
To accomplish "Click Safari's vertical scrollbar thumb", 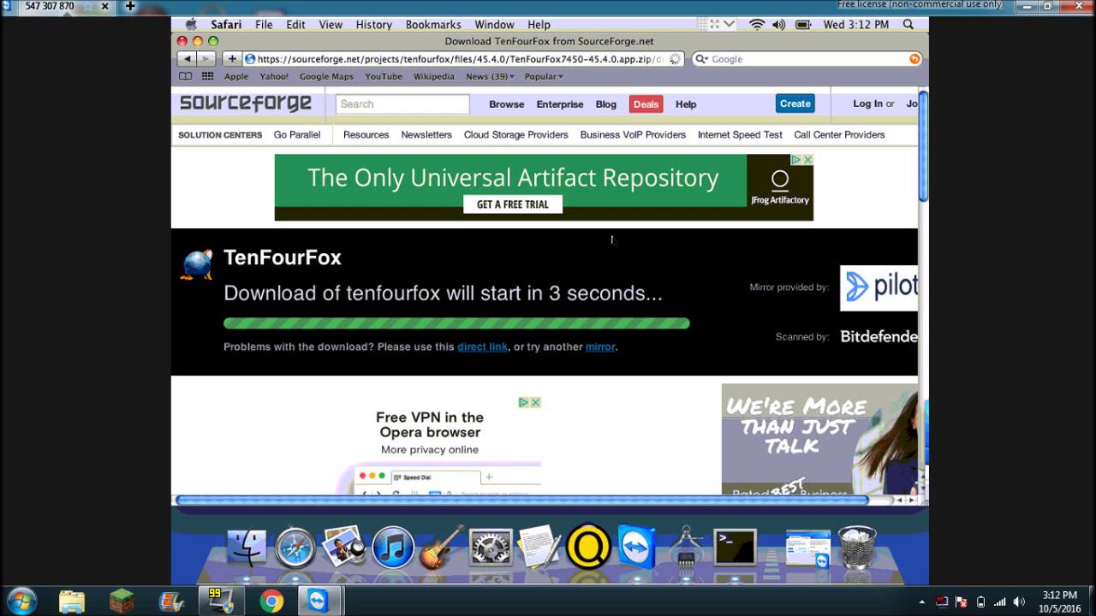I will (923, 146).
